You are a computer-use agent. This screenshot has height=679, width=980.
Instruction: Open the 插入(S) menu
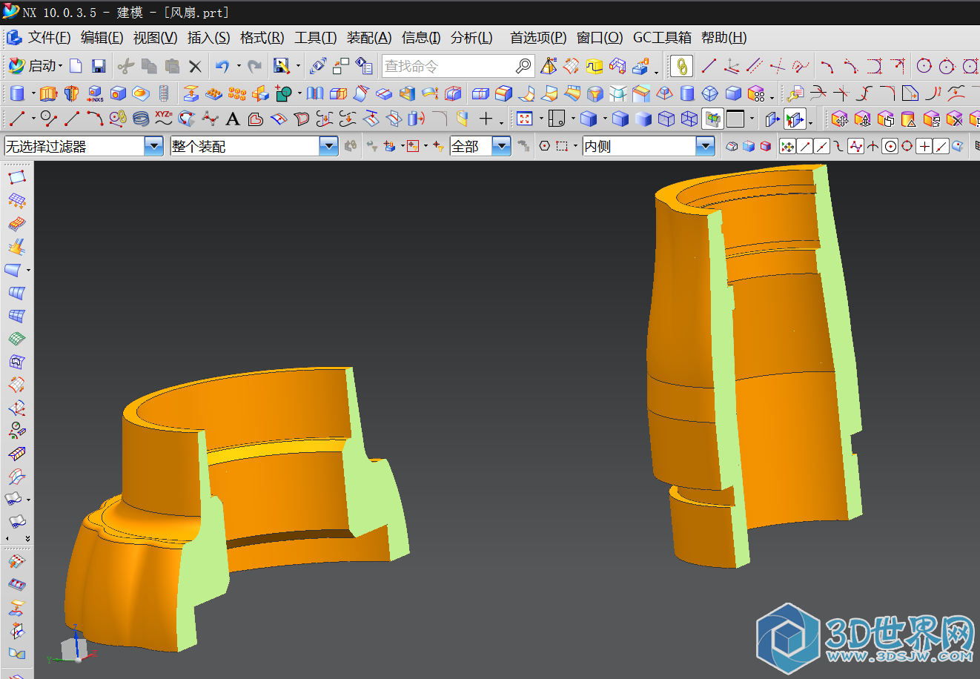pos(208,37)
